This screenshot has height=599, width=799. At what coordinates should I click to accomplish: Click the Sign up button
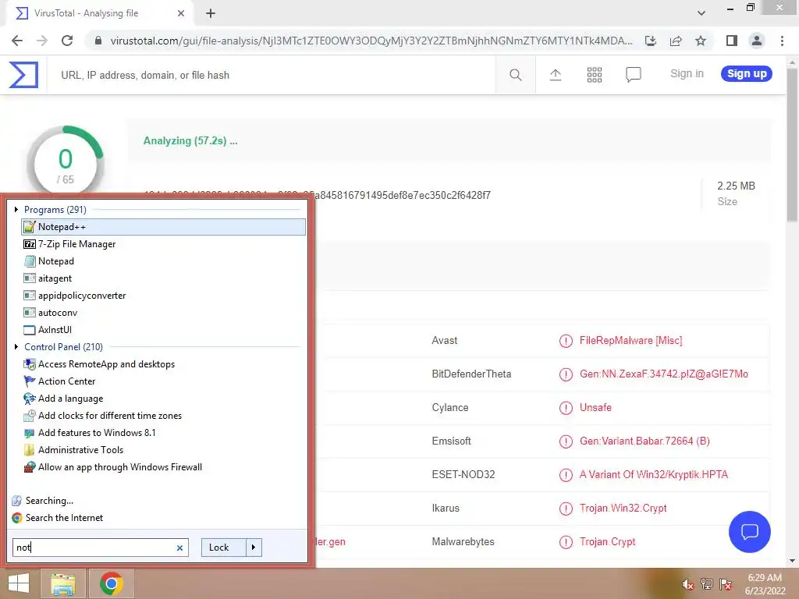click(x=747, y=74)
